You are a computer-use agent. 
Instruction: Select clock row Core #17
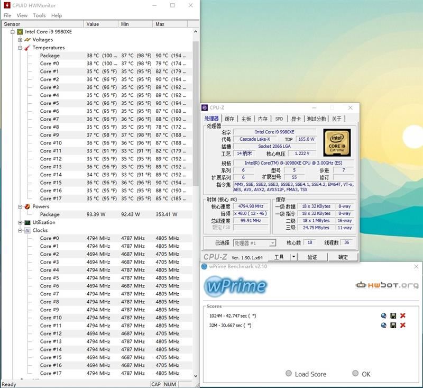(115, 373)
